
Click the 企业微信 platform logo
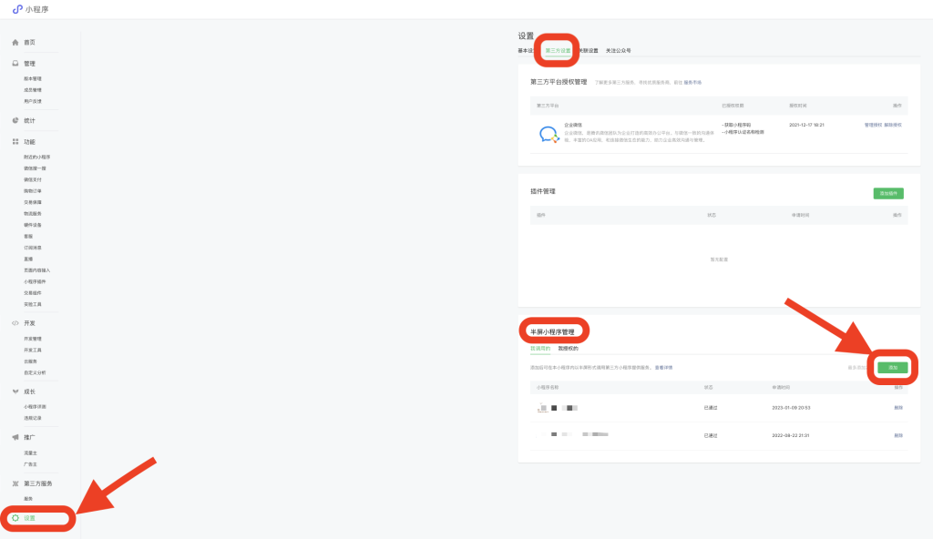click(549, 135)
